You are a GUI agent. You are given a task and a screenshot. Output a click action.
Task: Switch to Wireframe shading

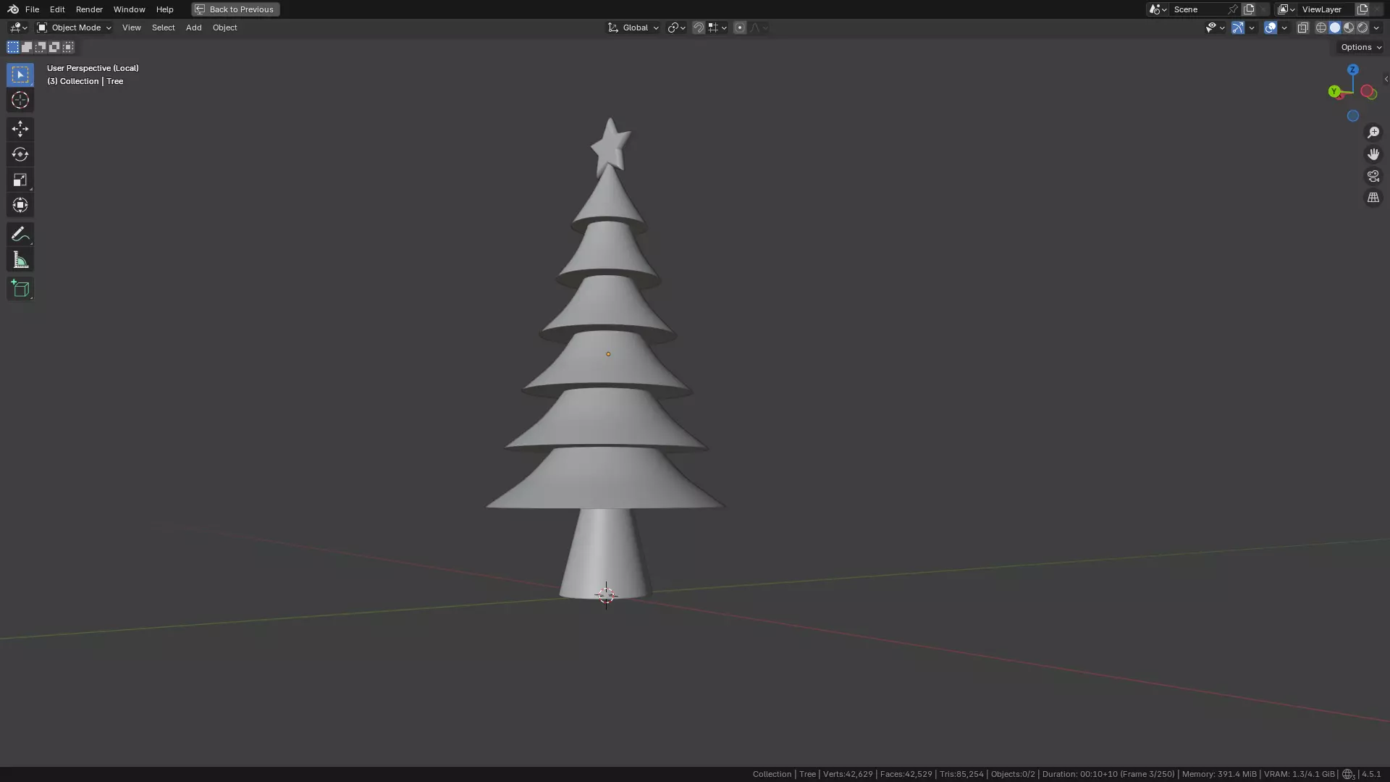point(1321,28)
